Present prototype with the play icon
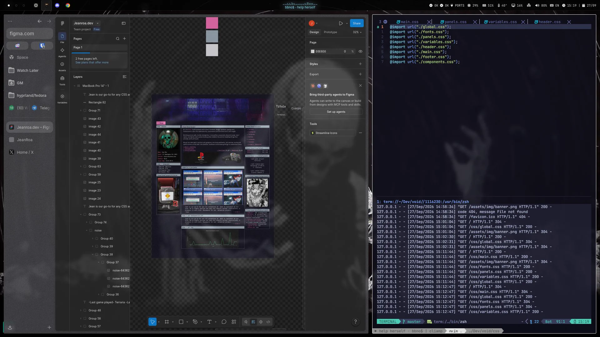Screen dimensions: 600x337 click(341, 23)
